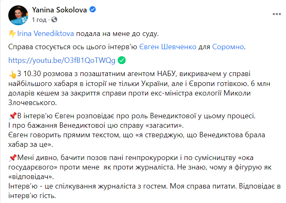Click the globe public-audience icon

[54, 19]
